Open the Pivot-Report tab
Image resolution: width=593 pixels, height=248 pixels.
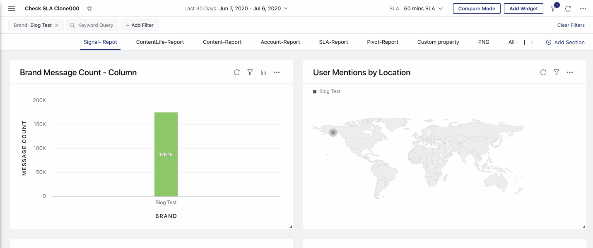383,42
